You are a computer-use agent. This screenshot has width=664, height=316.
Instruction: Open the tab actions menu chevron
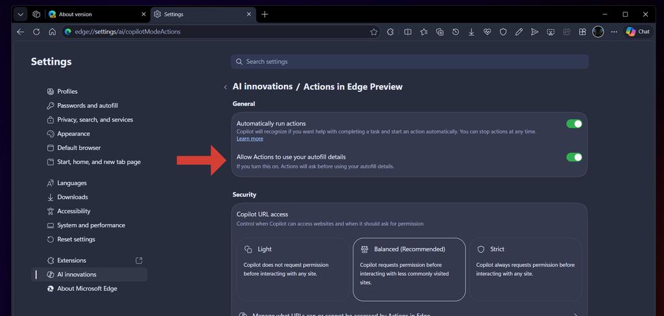click(20, 14)
